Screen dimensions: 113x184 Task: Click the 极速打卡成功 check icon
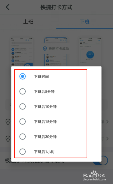pos(45,49)
